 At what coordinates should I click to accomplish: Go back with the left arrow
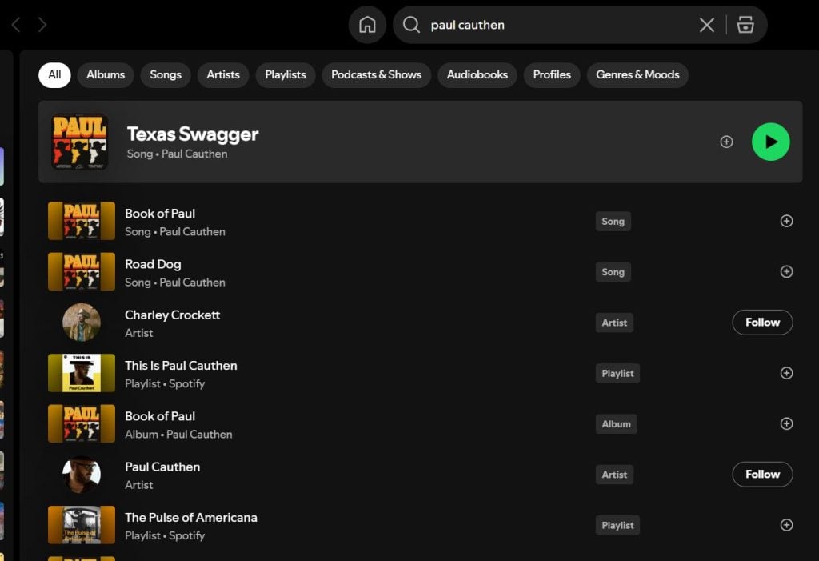coord(16,25)
